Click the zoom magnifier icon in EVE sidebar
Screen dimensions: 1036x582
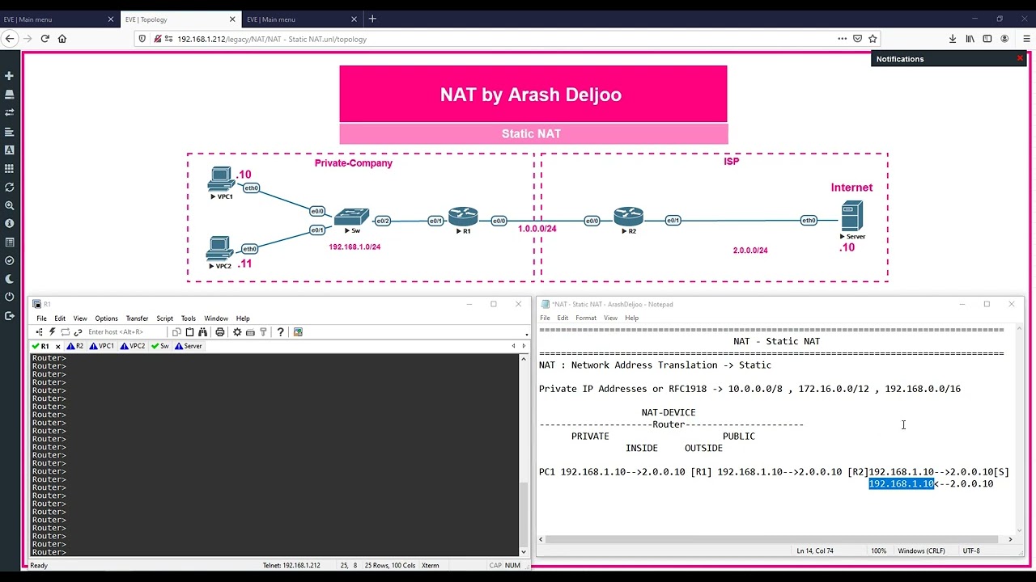(x=9, y=206)
